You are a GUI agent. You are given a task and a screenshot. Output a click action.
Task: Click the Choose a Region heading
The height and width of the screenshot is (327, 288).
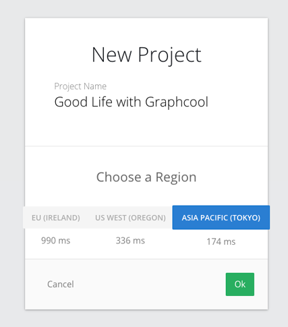point(146,177)
